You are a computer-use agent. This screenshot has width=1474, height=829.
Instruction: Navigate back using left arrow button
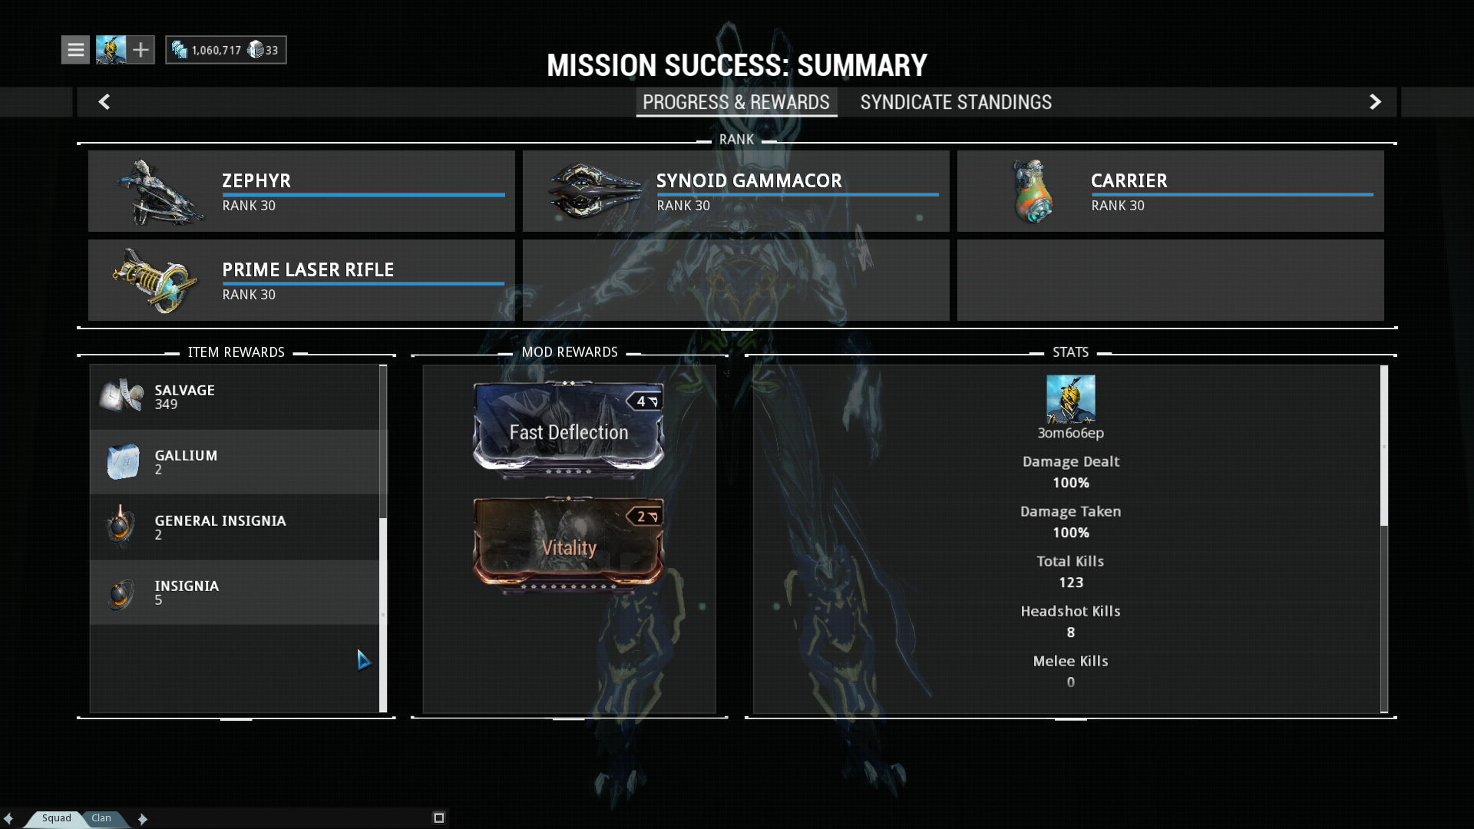tap(104, 102)
